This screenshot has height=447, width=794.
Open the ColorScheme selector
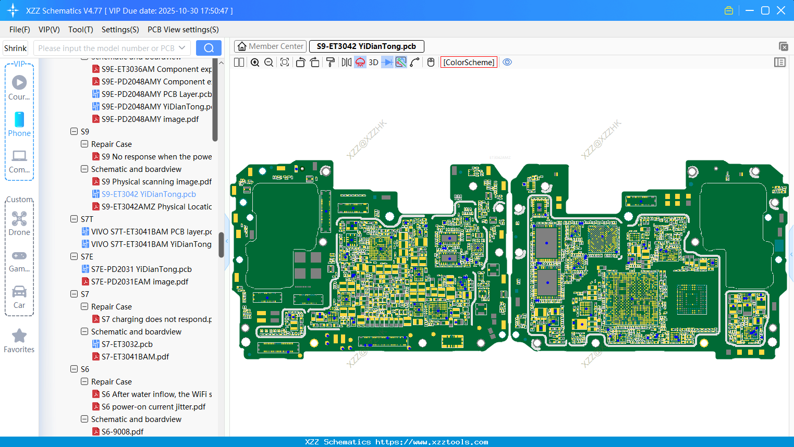(x=469, y=63)
